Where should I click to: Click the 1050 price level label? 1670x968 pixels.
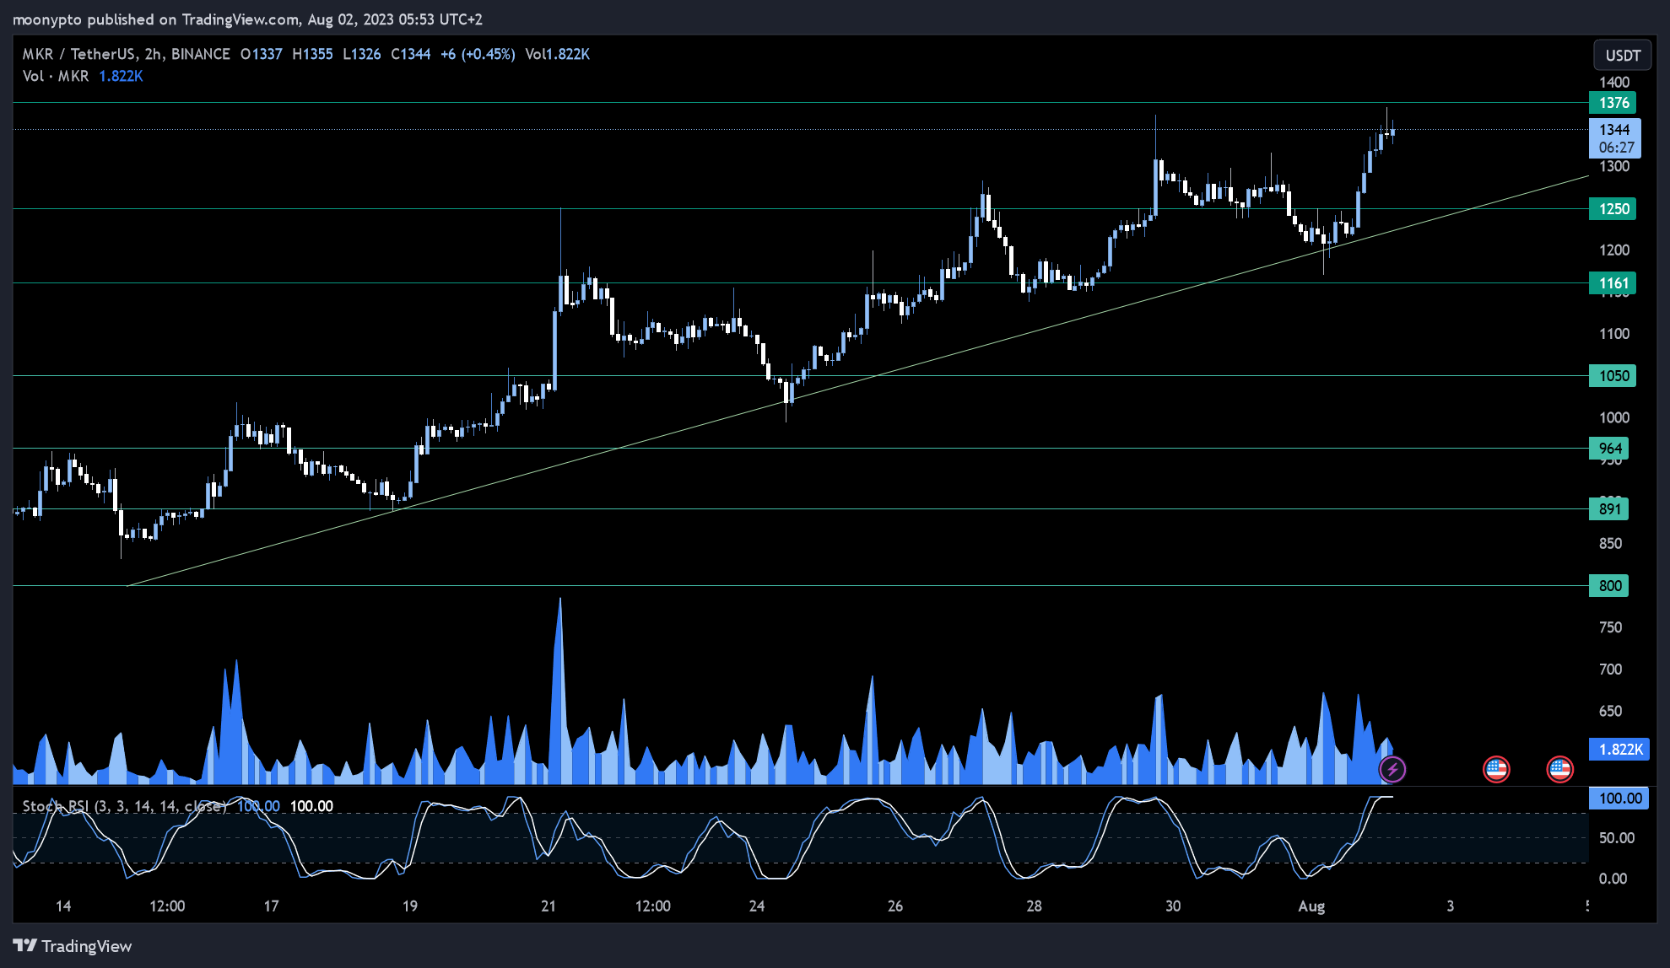coord(1613,376)
